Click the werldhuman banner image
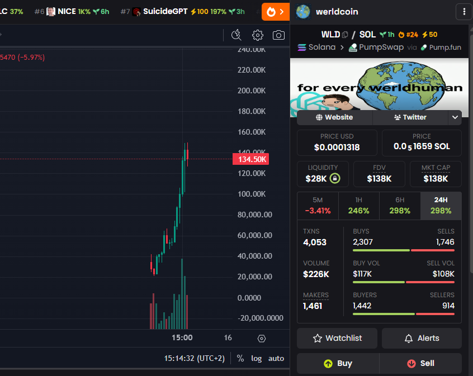 coord(379,84)
